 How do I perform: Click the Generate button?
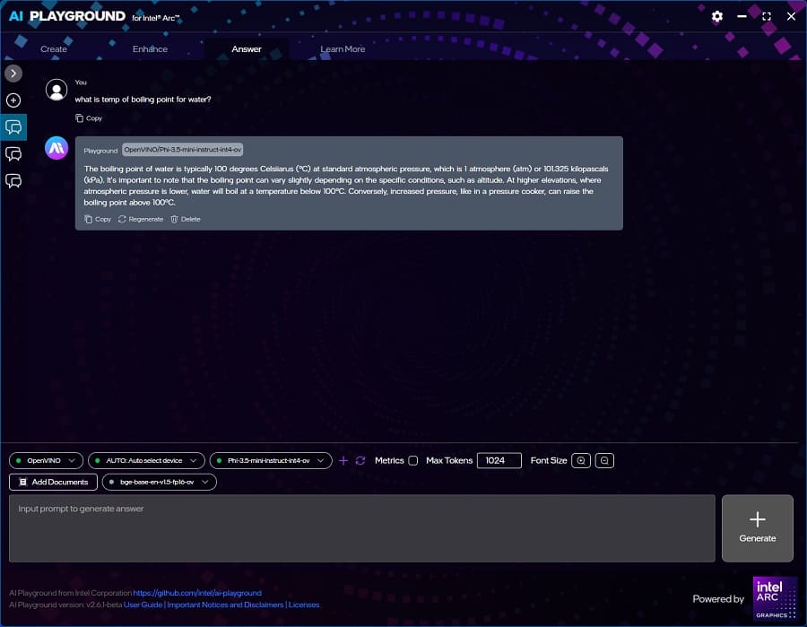(x=757, y=527)
